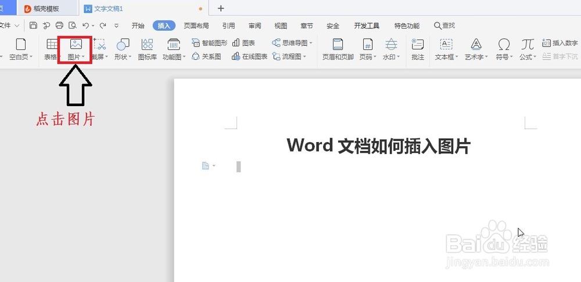The width and height of the screenshot is (581, 282).
Task: Open the 视图 View tab
Action: [x=281, y=26]
